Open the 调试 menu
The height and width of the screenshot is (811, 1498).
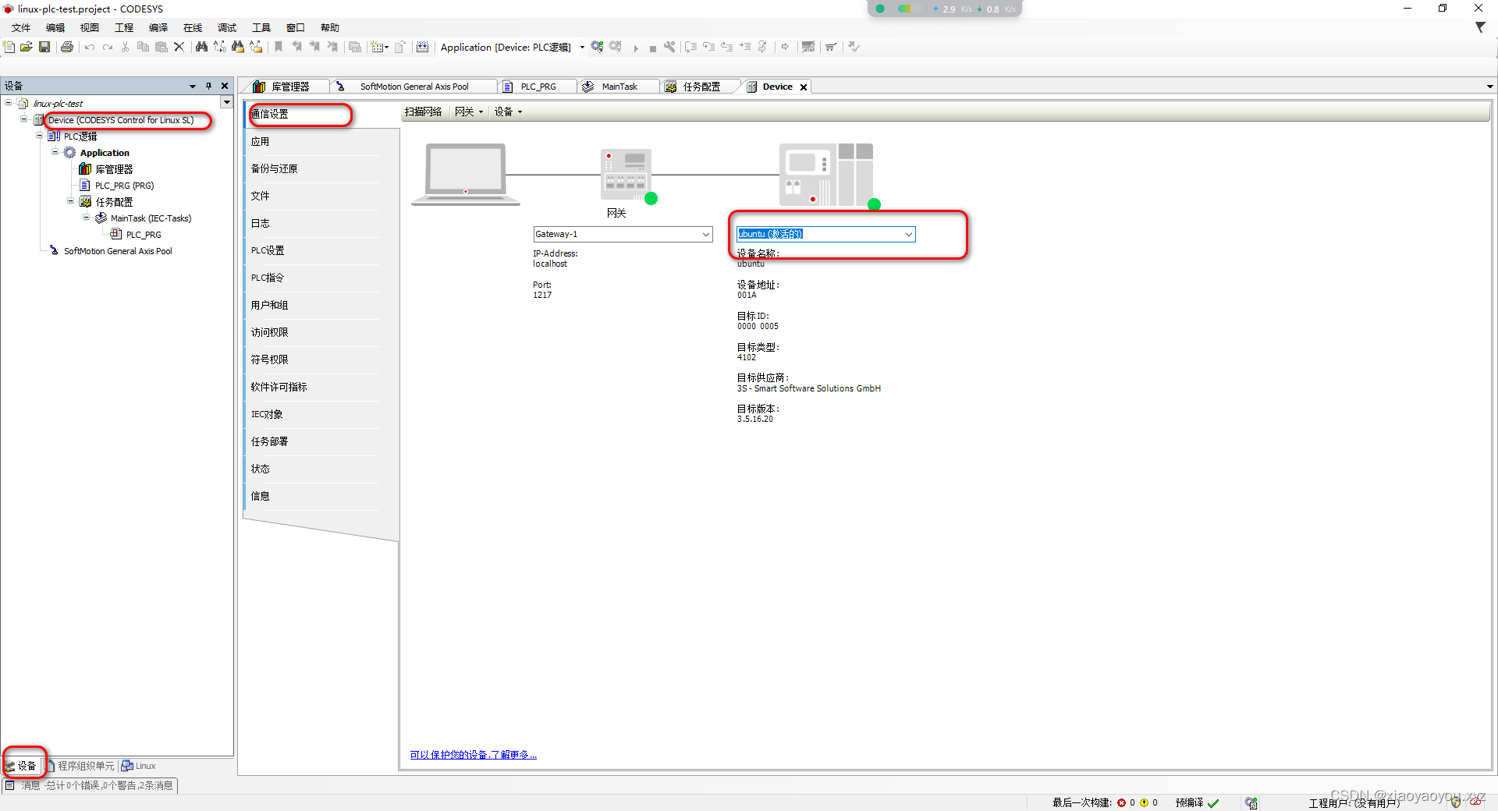[227, 27]
